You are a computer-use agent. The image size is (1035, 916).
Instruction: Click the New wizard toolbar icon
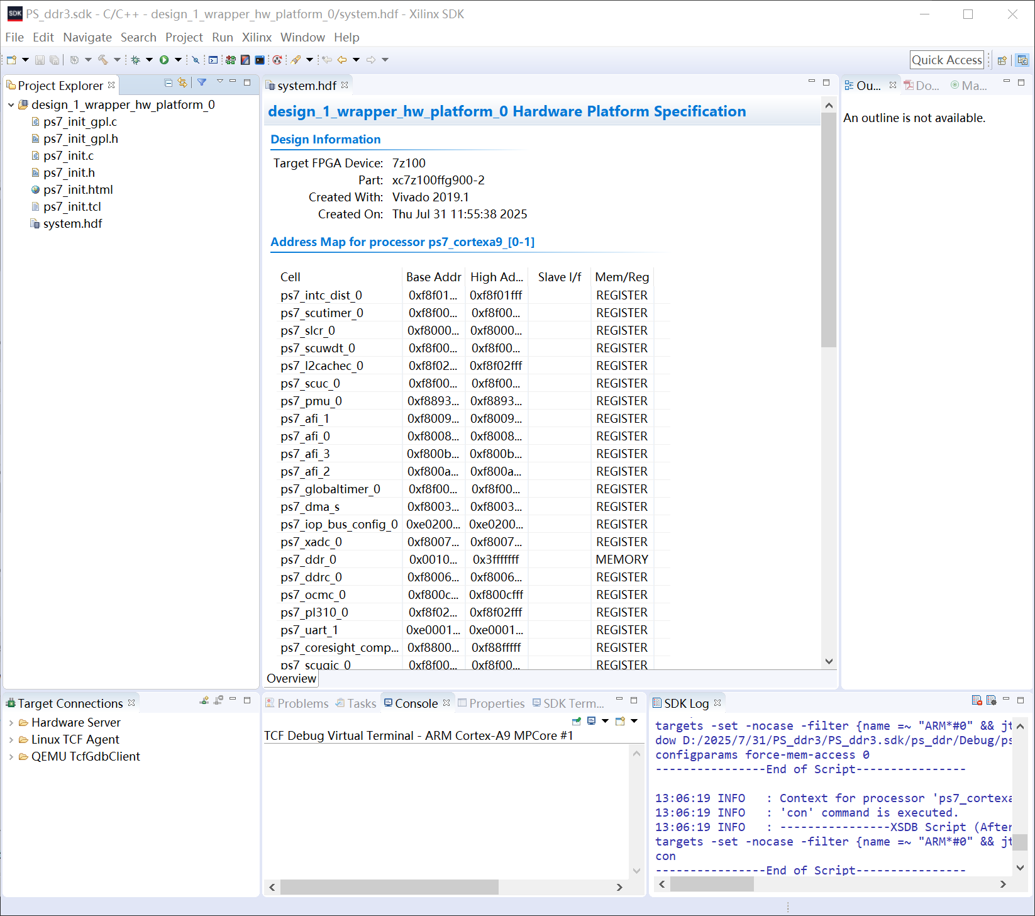[x=11, y=60]
